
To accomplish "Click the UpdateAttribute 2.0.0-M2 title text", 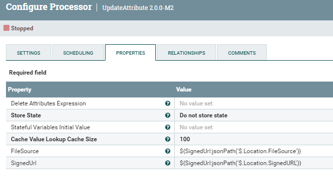I will [x=138, y=7].
